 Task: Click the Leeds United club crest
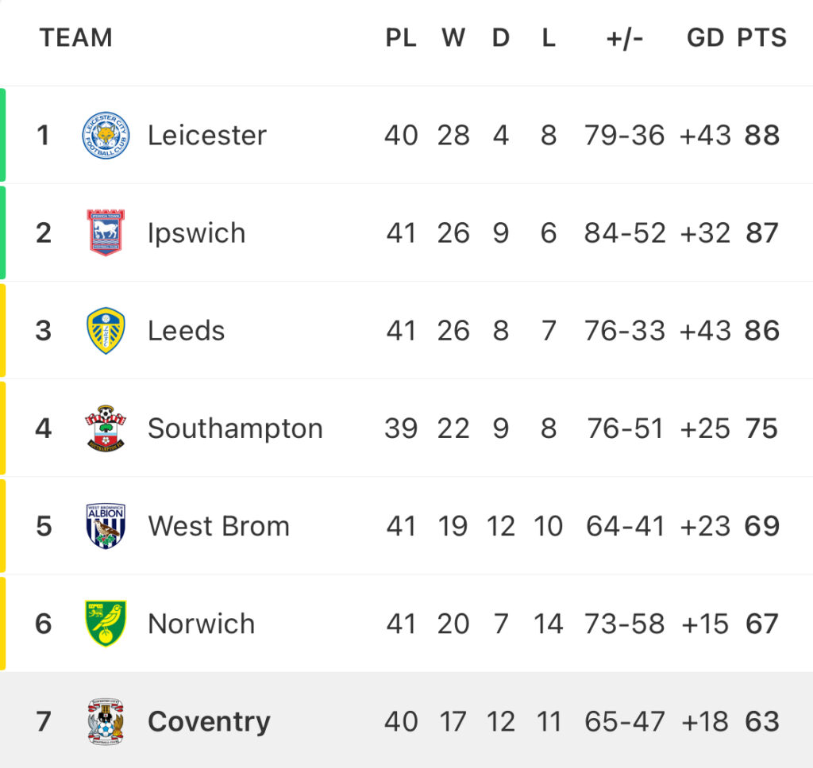click(106, 331)
